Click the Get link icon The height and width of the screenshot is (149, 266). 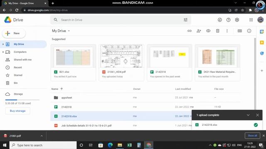tap(190, 31)
